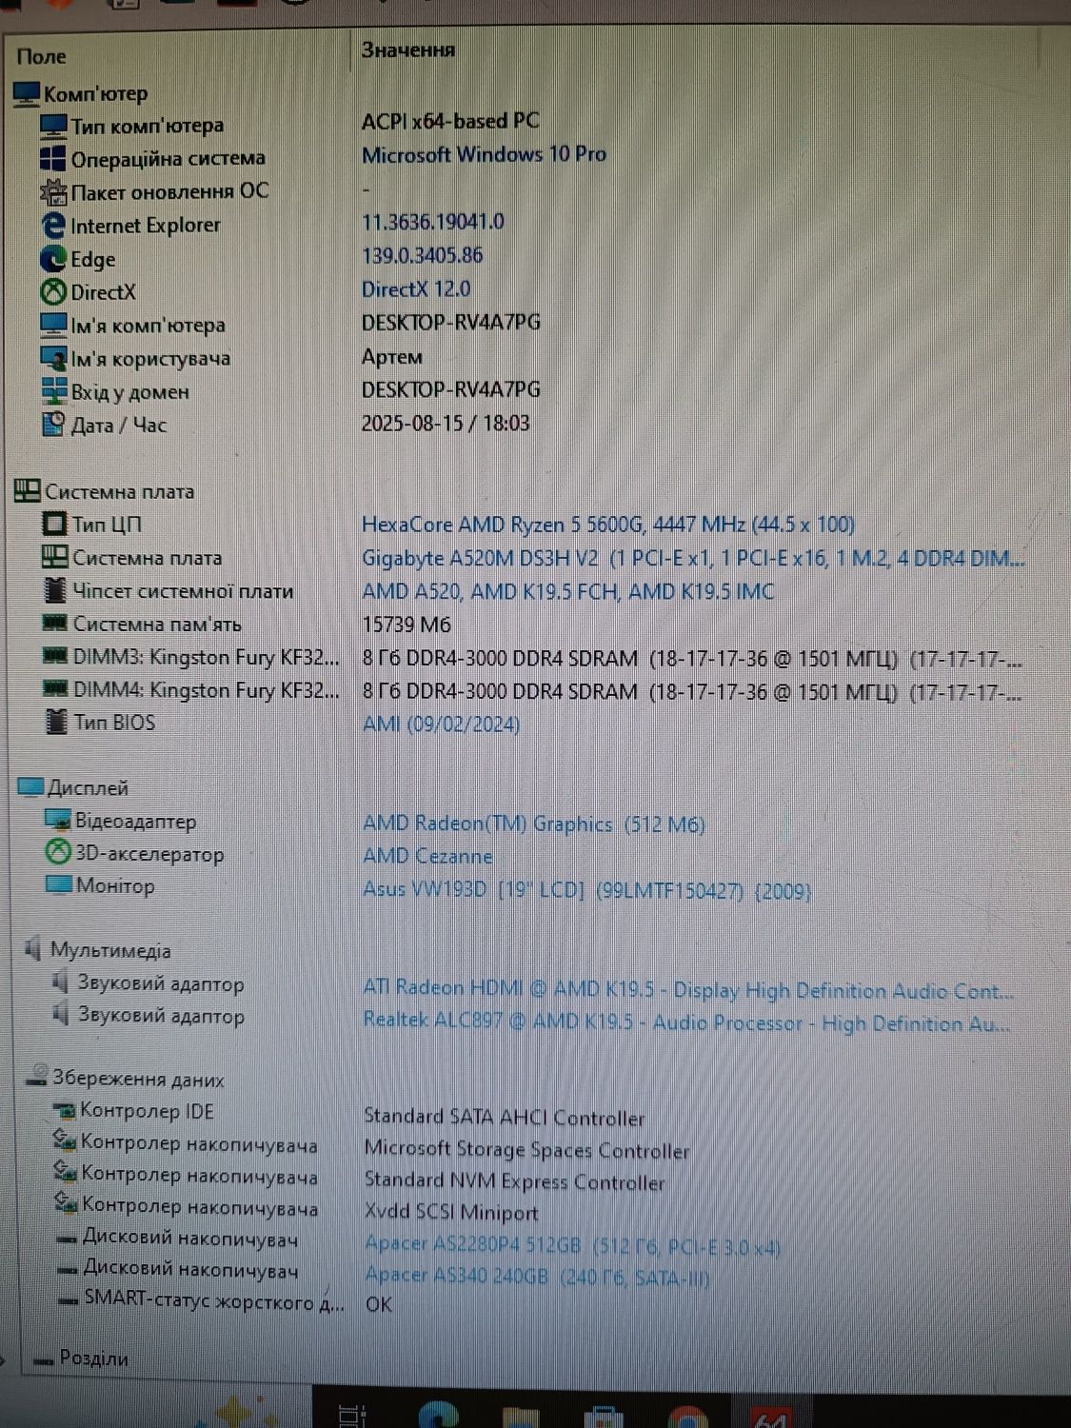Screen dimensions: 1071x1428
Task: Click the Internet Explorer icon
Action: (x=53, y=225)
